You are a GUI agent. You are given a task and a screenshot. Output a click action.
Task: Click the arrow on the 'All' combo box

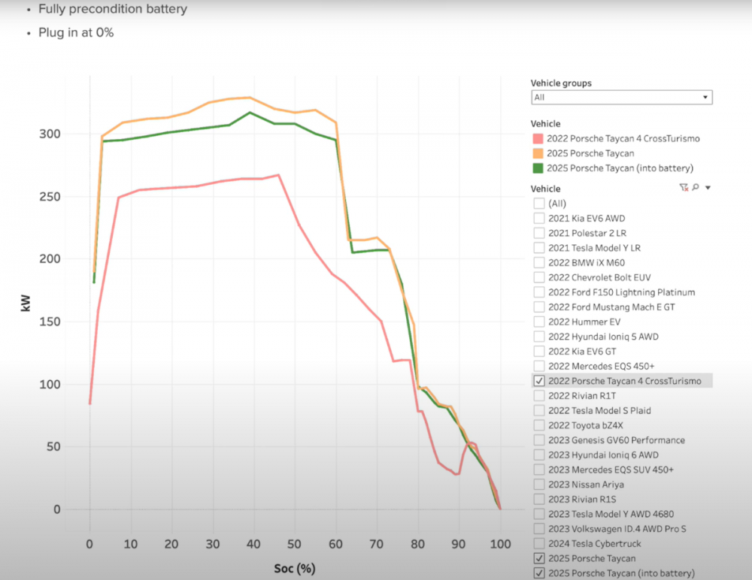705,98
